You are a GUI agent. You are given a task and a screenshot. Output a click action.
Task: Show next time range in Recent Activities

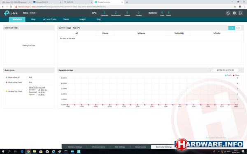pyautogui.click(x=240, y=70)
